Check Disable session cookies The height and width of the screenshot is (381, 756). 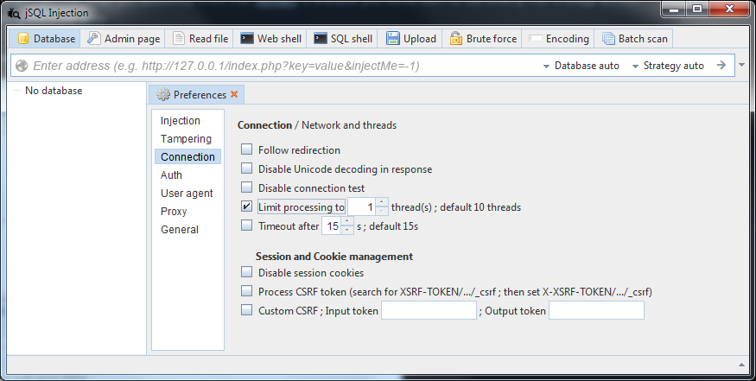[x=247, y=272]
